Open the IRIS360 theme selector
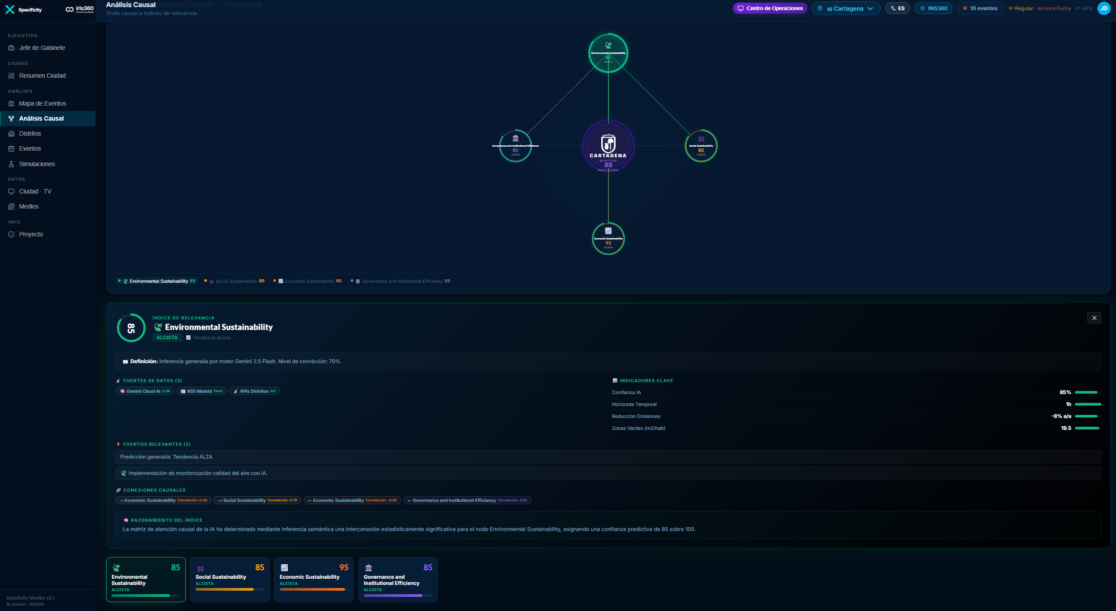 coord(933,8)
